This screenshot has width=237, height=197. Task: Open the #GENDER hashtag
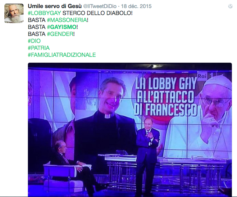pos(60,34)
